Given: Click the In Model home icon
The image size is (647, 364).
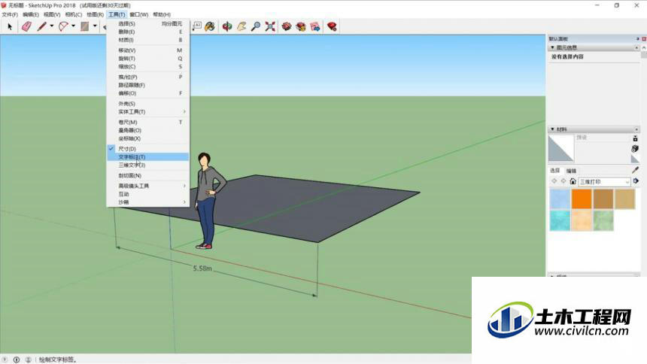Looking at the screenshot, I should [x=573, y=181].
